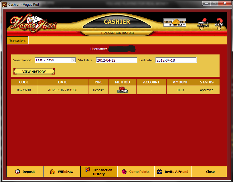Click the window title bar app icon

4,4
